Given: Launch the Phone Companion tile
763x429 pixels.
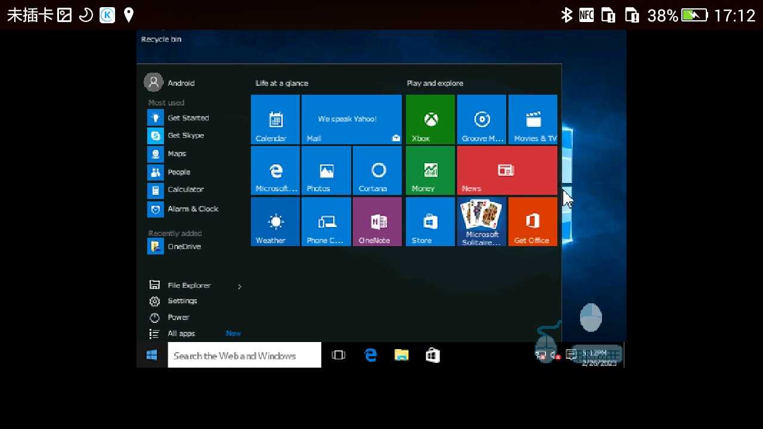Looking at the screenshot, I should click(x=326, y=222).
